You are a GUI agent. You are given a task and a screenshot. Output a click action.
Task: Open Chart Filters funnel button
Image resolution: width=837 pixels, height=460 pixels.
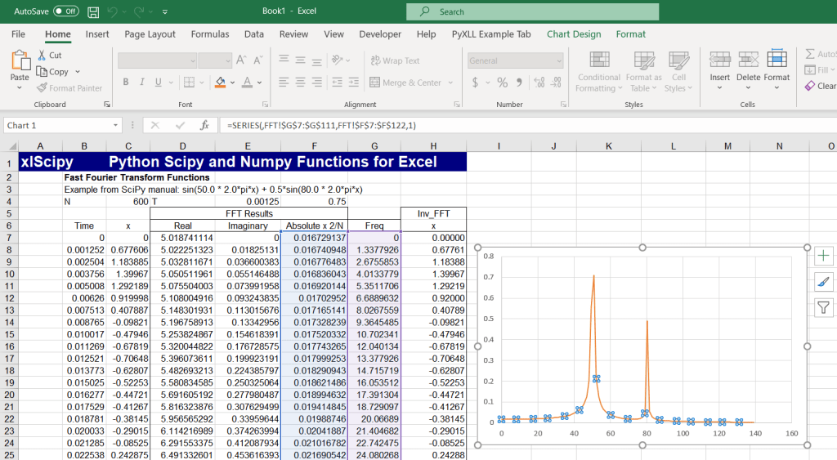823,307
